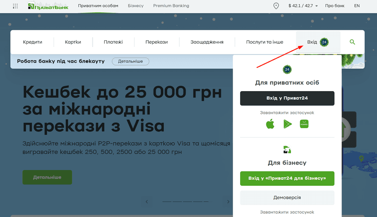
Task: Click Кешбек до 25 000 грн headline
Action: click(x=122, y=92)
